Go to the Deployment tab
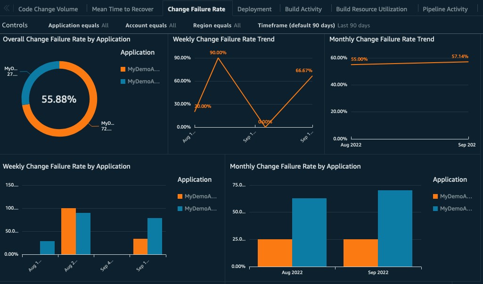Screen dimensions: 483x284 [254, 9]
